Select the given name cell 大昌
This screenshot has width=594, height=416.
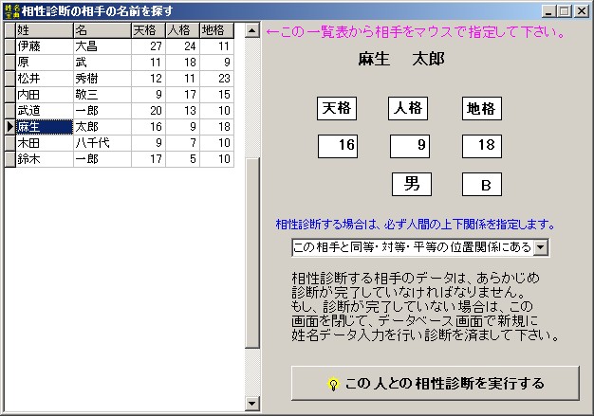(x=102, y=46)
